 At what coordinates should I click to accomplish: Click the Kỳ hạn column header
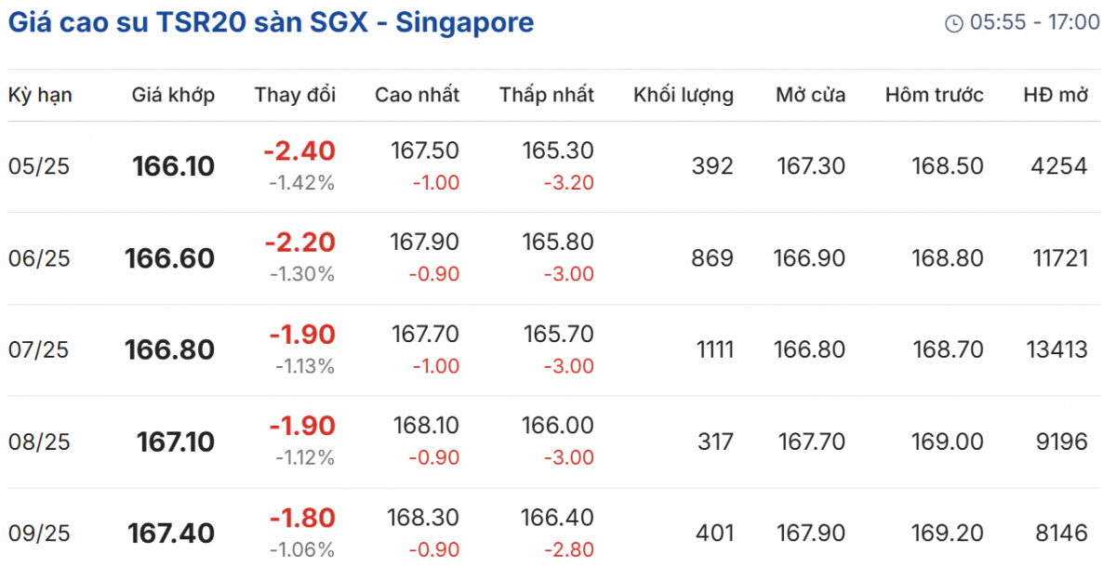40,95
